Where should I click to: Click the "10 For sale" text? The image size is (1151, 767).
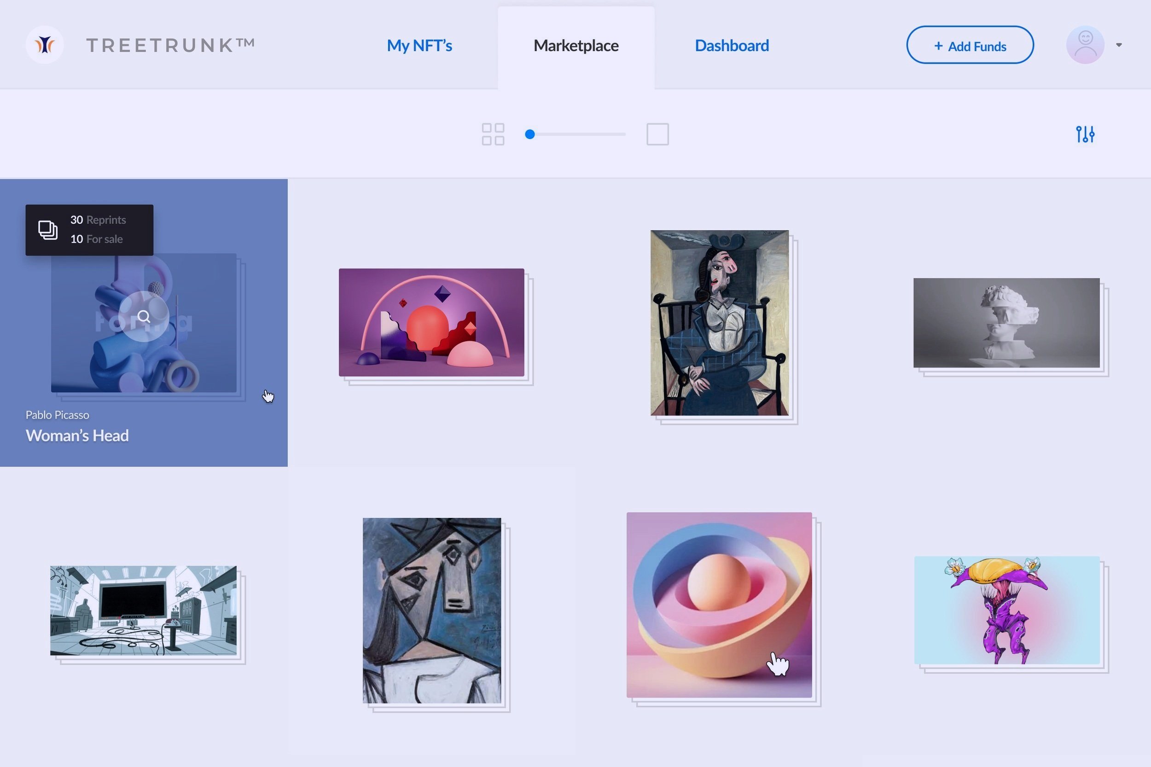(x=96, y=238)
